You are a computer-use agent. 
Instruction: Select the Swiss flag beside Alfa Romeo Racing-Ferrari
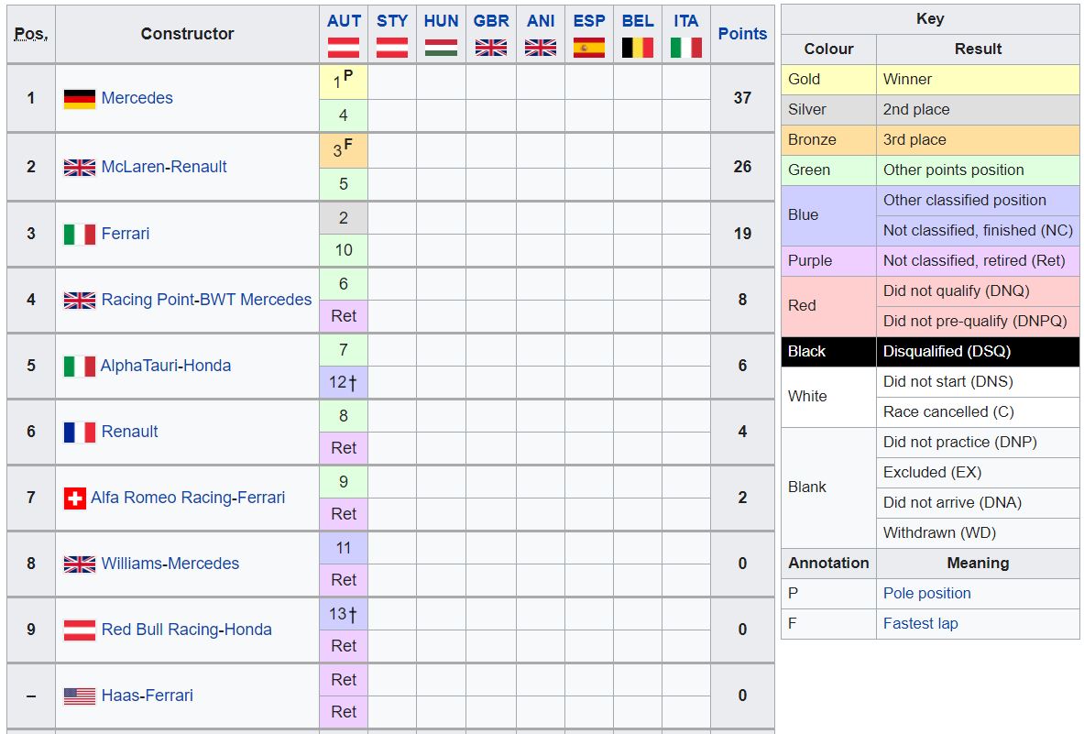[x=74, y=498]
